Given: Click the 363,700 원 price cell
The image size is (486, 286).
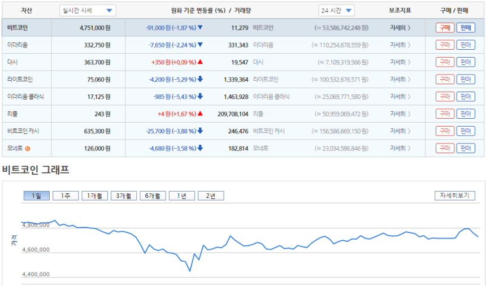Looking at the screenshot, I should click(97, 62).
